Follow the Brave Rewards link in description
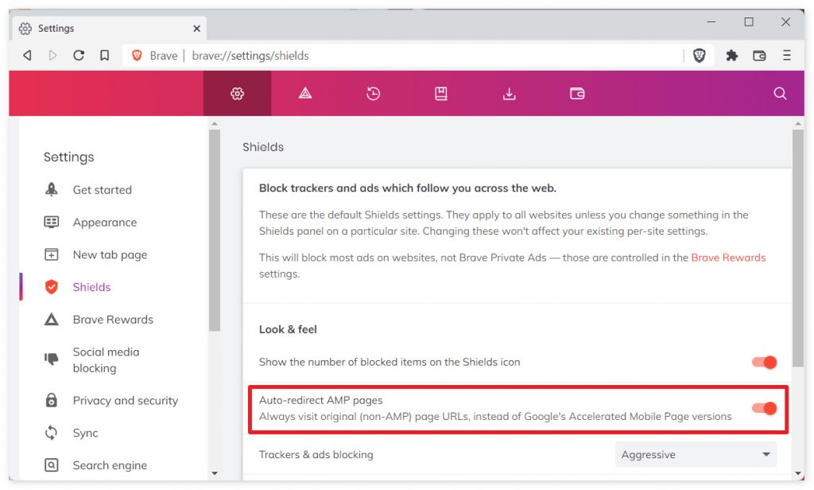This screenshot has width=814, height=490. 728,258
